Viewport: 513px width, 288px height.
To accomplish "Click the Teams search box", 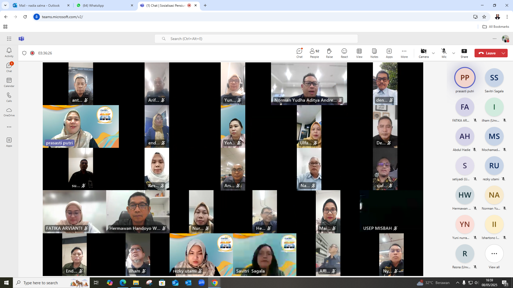I will 256,39.
